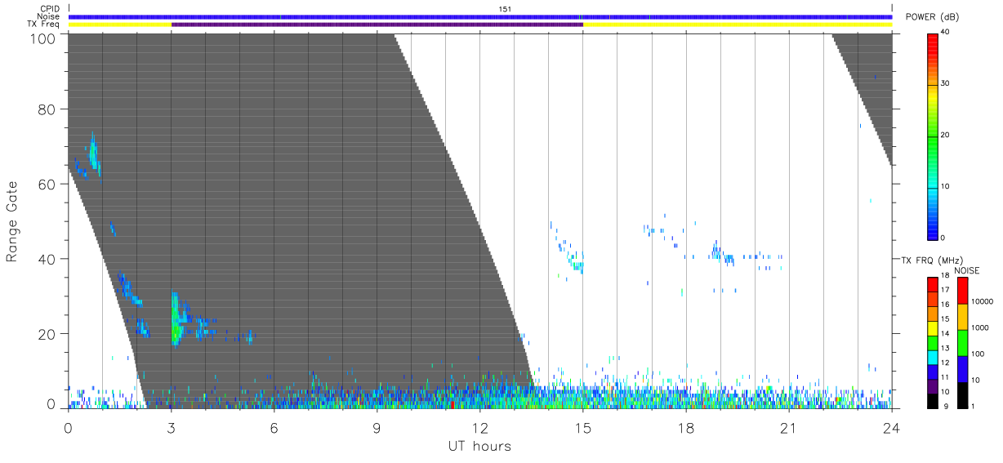Viewport: 1003px width, 463px height.
Task: Click the x-axis tick label 18
Action: click(x=686, y=428)
